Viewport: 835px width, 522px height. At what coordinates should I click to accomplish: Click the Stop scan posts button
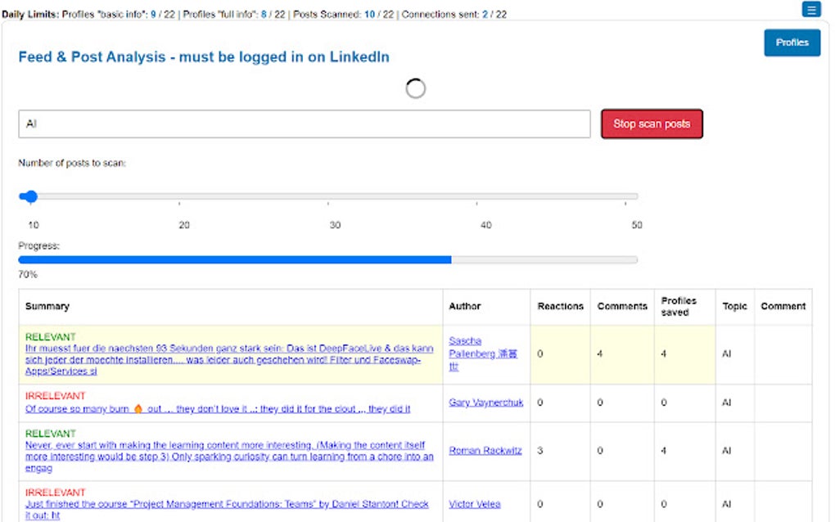(x=652, y=122)
